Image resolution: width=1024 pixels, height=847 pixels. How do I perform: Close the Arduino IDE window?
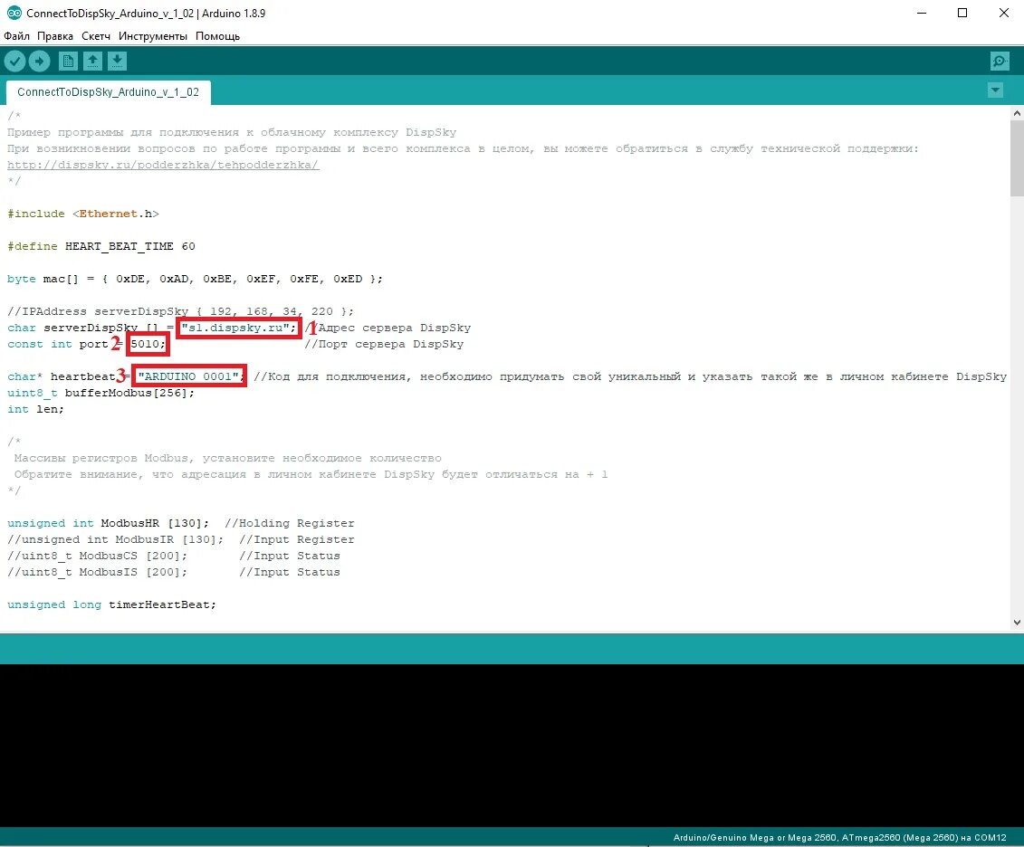(x=1004, y=13)
